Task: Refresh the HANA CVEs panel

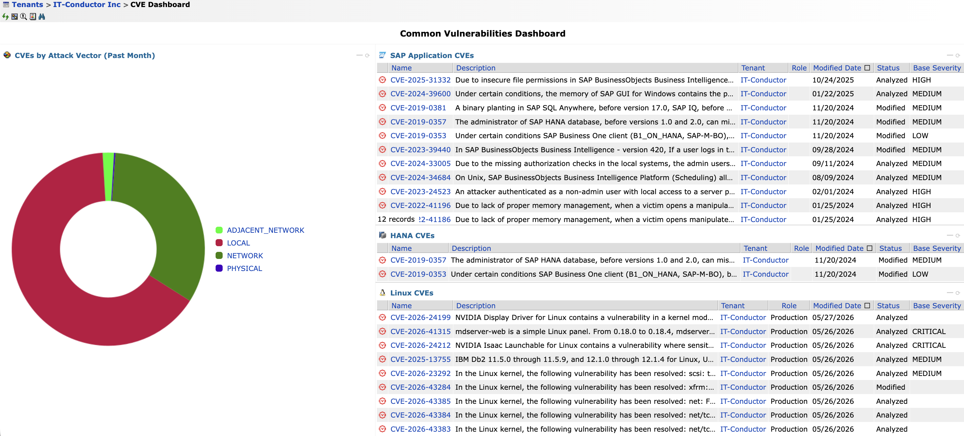Action: (958, 235)
